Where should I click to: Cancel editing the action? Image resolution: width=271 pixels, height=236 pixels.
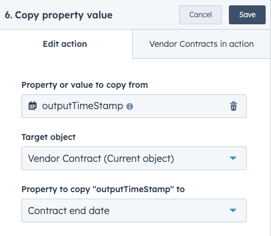click(x=200, y=15)
